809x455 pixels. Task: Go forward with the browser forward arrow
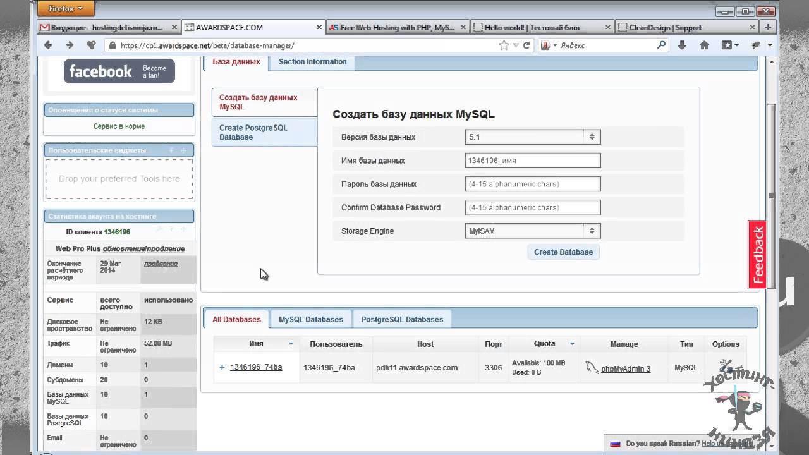[70, 45]
